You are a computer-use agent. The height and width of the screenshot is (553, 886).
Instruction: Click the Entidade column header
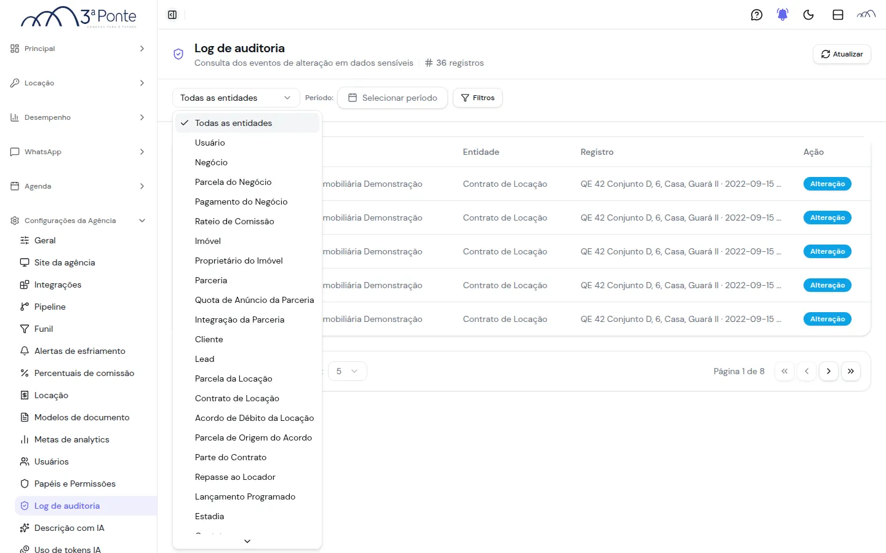[x=481, y=152]
